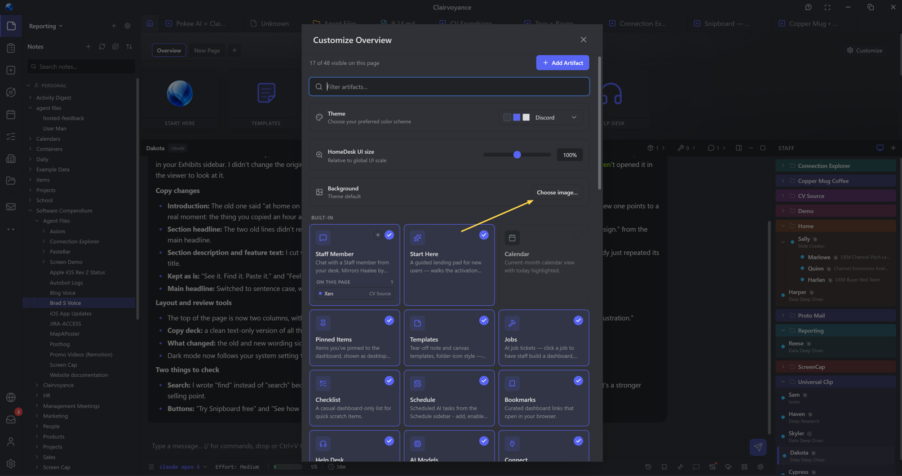Viewport: 902px width, 476px height.
Task: Open the sort notes icon
Action: 129,47
